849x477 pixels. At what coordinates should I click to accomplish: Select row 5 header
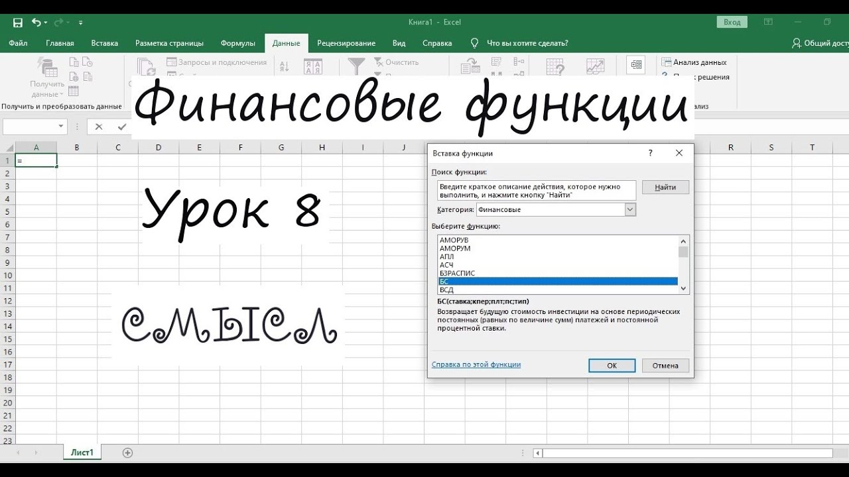click(7, 211)
